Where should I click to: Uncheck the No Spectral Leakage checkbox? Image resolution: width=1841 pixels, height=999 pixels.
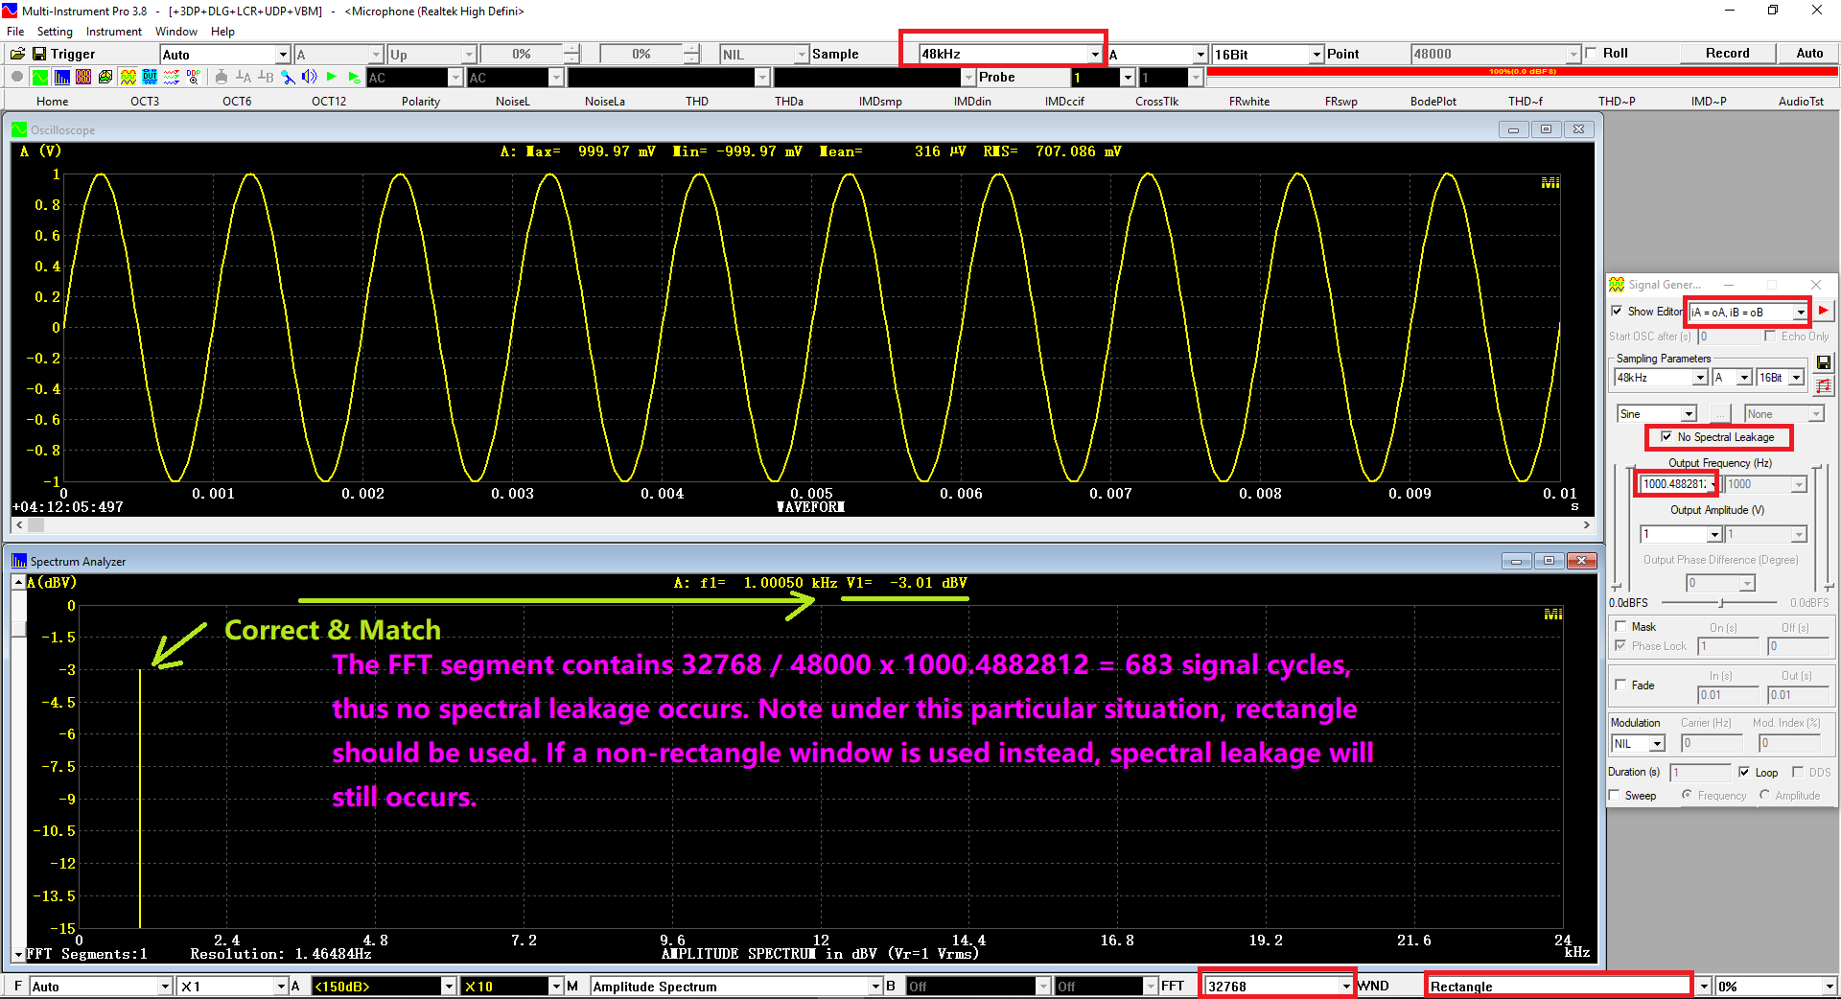pos(1666,437)
